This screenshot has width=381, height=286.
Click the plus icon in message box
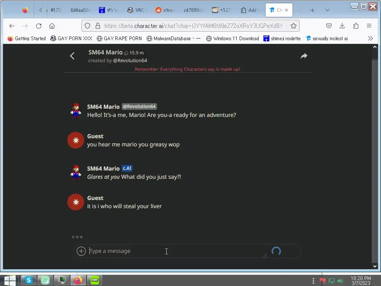click(81, 251)
